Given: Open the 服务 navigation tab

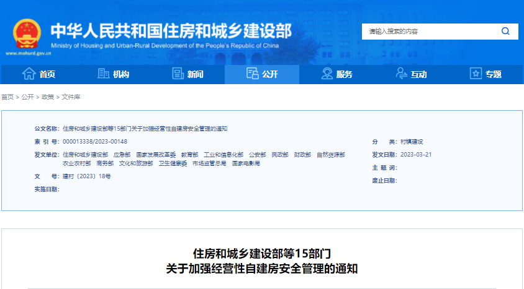Looking at the screenshot, I should click(x=337, y=74).
